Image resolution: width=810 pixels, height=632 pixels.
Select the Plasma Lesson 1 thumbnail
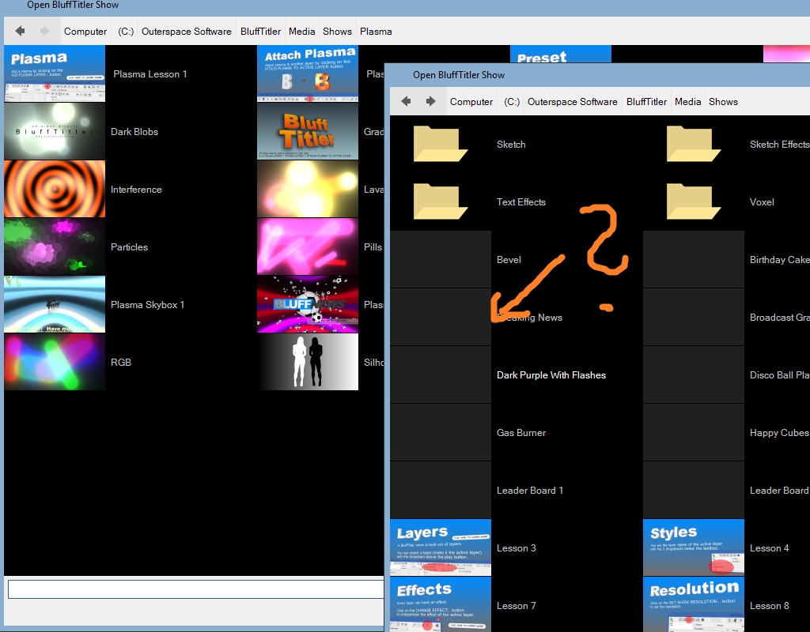(x=55, y=74)
